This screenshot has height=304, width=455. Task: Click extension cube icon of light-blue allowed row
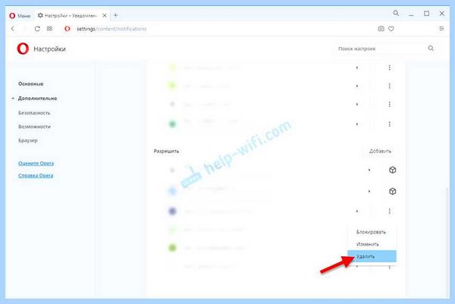coord(392,191)
